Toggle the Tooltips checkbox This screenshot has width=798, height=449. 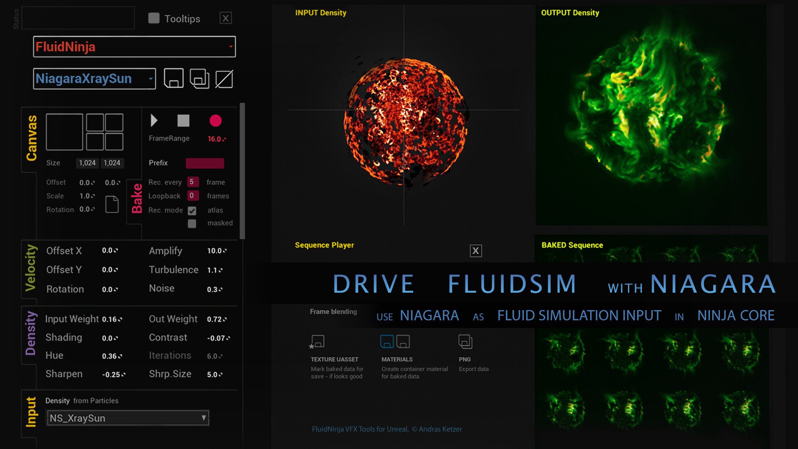tap(154, 18)
